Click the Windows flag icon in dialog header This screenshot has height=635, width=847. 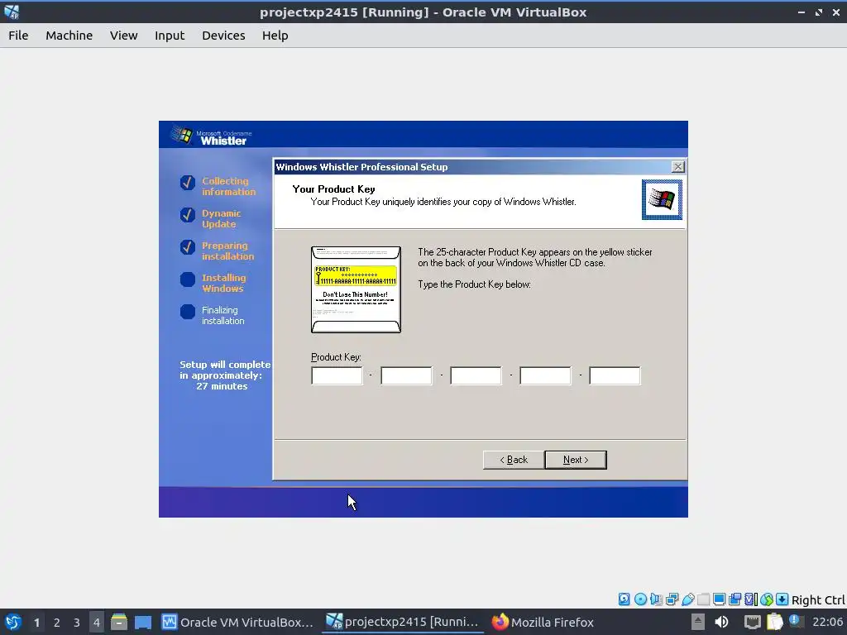[663, 200]
